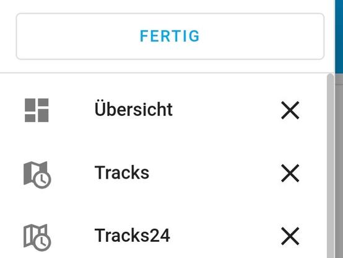Remove Tracks24 using its X icon
The image size is (343, 258).
click(290, 236)
